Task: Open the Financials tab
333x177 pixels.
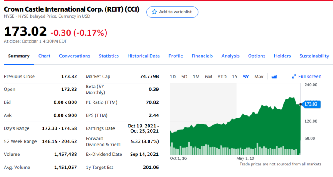Action: tap(202, 56)
